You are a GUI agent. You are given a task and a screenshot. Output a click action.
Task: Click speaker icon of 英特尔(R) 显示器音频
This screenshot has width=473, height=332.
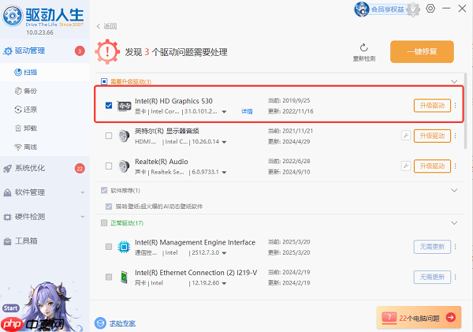pos(124,136)
